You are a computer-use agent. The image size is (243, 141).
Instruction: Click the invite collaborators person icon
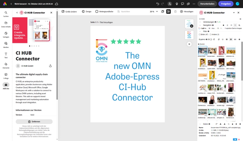coord(170,4)
